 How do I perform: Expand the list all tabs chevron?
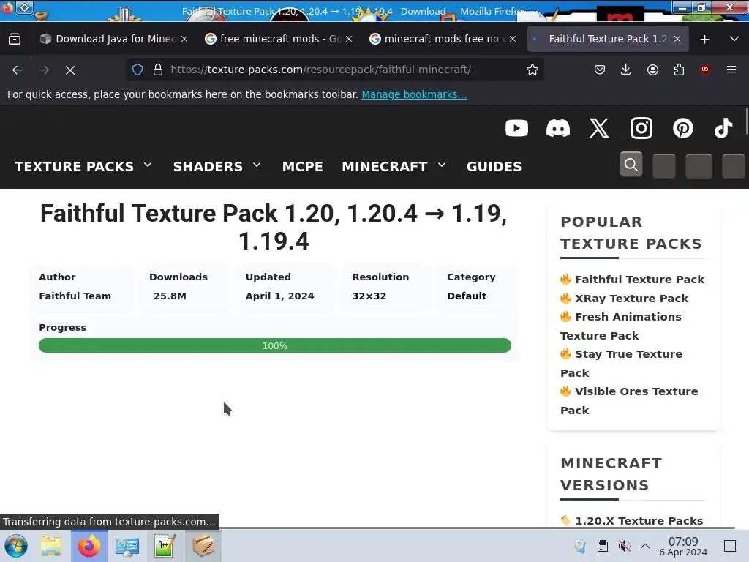734,40
